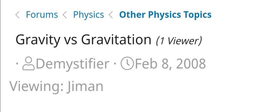Click the word Gravitation in the title
The width and height of the screenshot is (268, 112).
pos(116,40)
